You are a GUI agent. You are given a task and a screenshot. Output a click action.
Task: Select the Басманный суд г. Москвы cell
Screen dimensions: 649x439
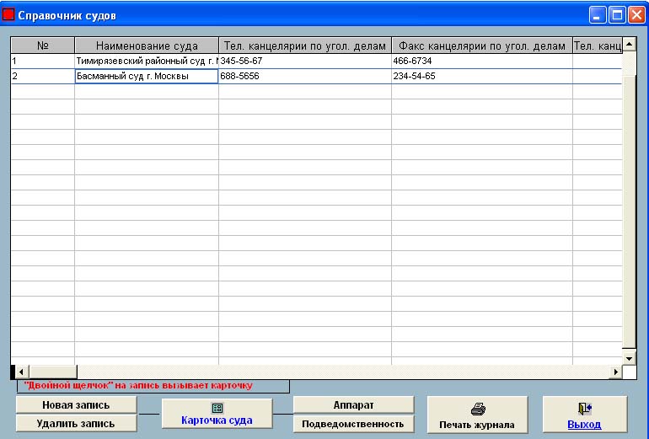[147, 76]
